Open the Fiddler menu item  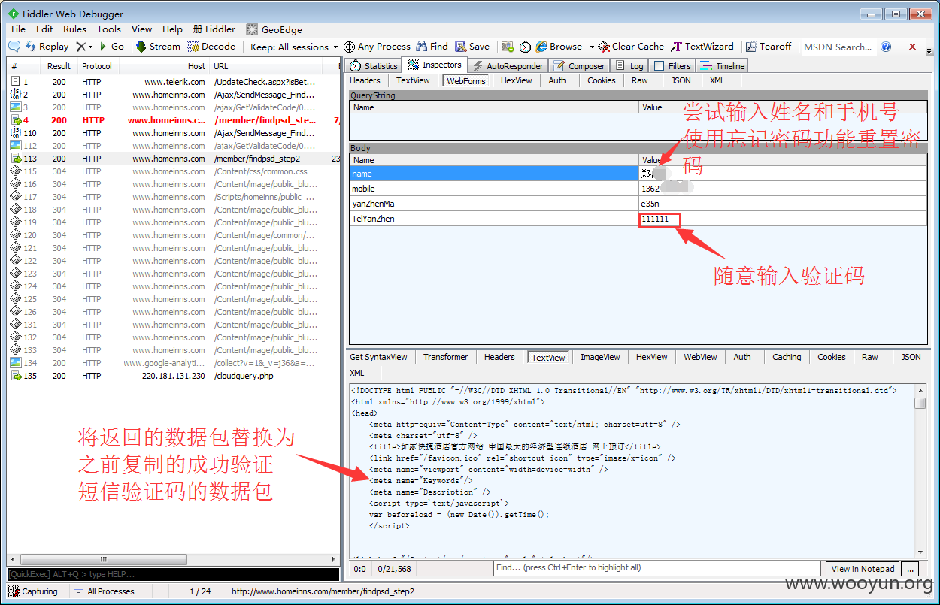coord(214,29)
